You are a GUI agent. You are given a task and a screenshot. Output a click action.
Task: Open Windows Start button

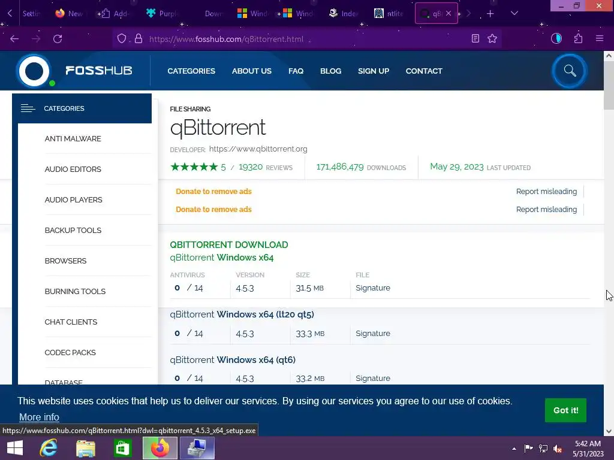pyautogui.click(x=15, y=448)
